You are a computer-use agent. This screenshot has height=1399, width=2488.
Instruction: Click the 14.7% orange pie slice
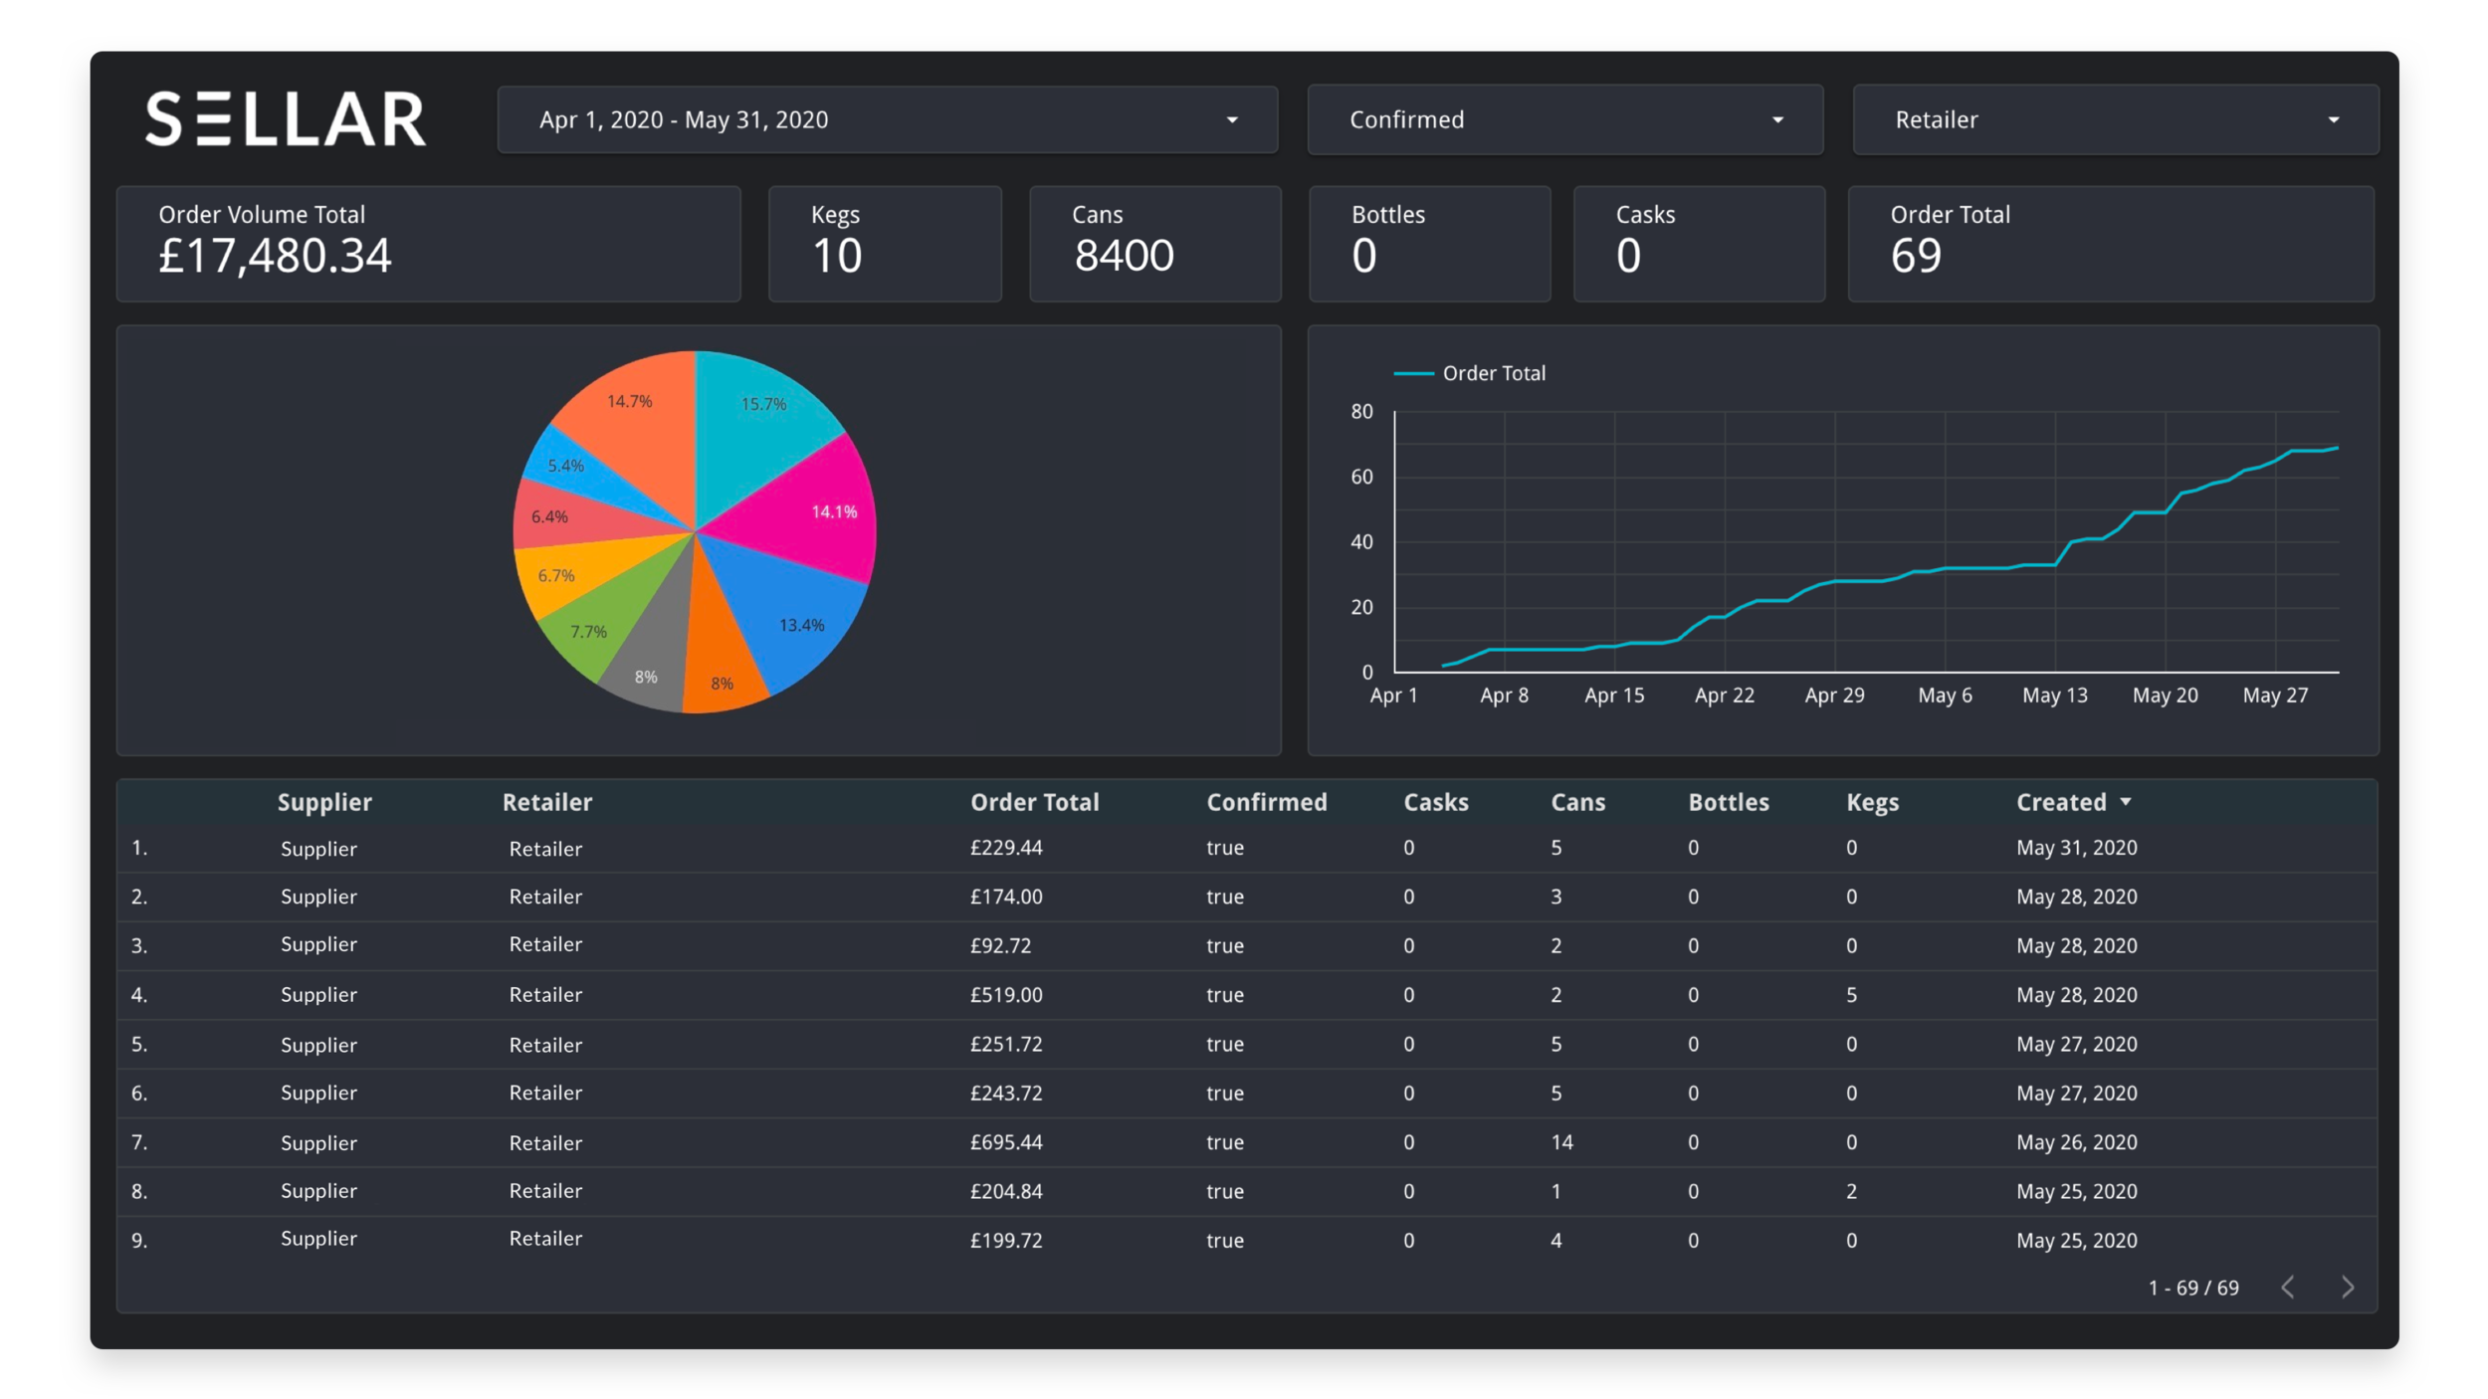point(637,418)
